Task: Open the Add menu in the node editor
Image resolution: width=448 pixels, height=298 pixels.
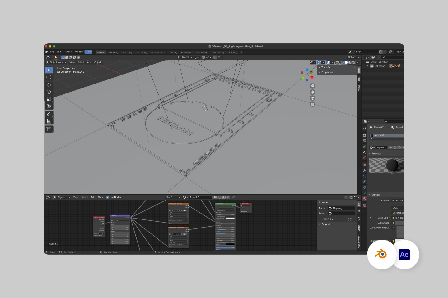Action: [x=93, y=197]
